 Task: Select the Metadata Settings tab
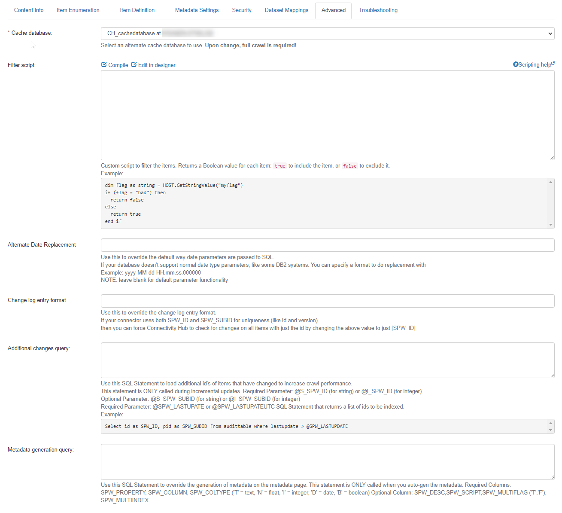[197, 10]
